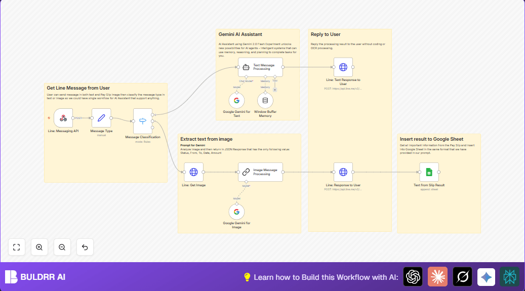
Task: Zoom in on the workflow canvas
Action: point(39,247)
